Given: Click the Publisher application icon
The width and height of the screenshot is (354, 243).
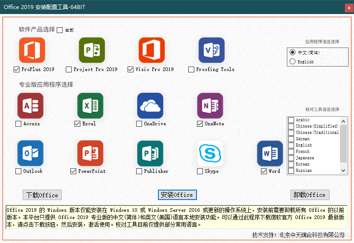Looking at the screenshot, I should [150, 153].
